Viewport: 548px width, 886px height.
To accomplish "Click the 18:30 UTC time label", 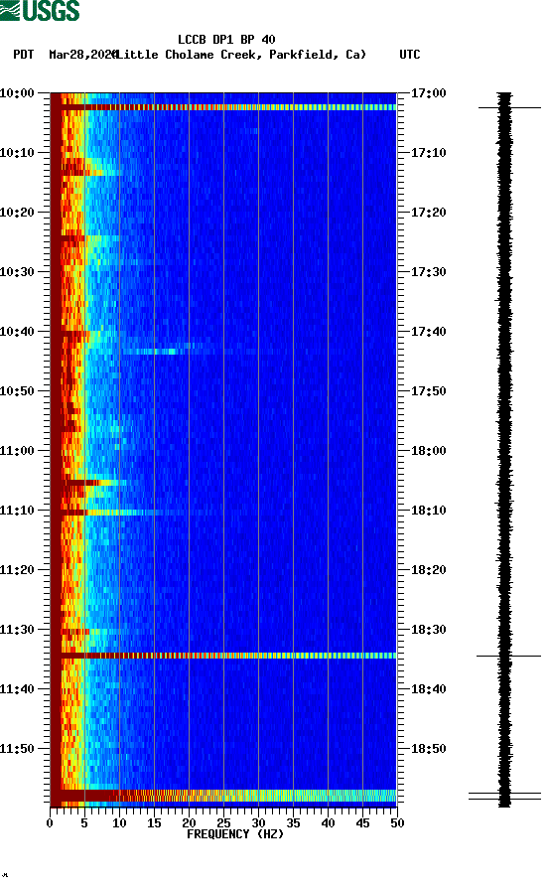I will coord(428,630).
